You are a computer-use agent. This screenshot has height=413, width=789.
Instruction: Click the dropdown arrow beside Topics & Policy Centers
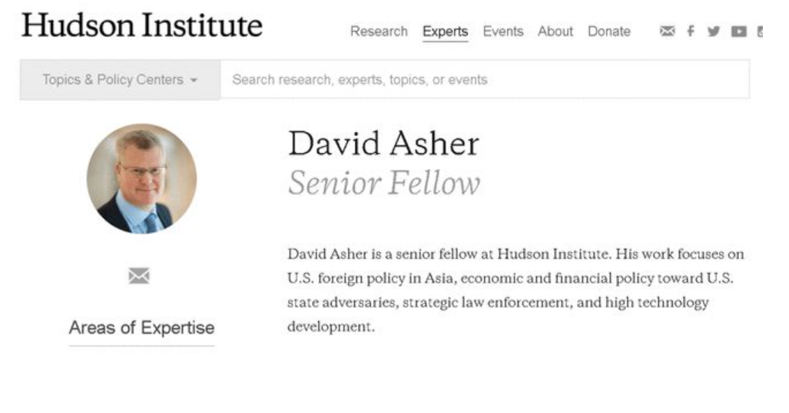[194, 81]
